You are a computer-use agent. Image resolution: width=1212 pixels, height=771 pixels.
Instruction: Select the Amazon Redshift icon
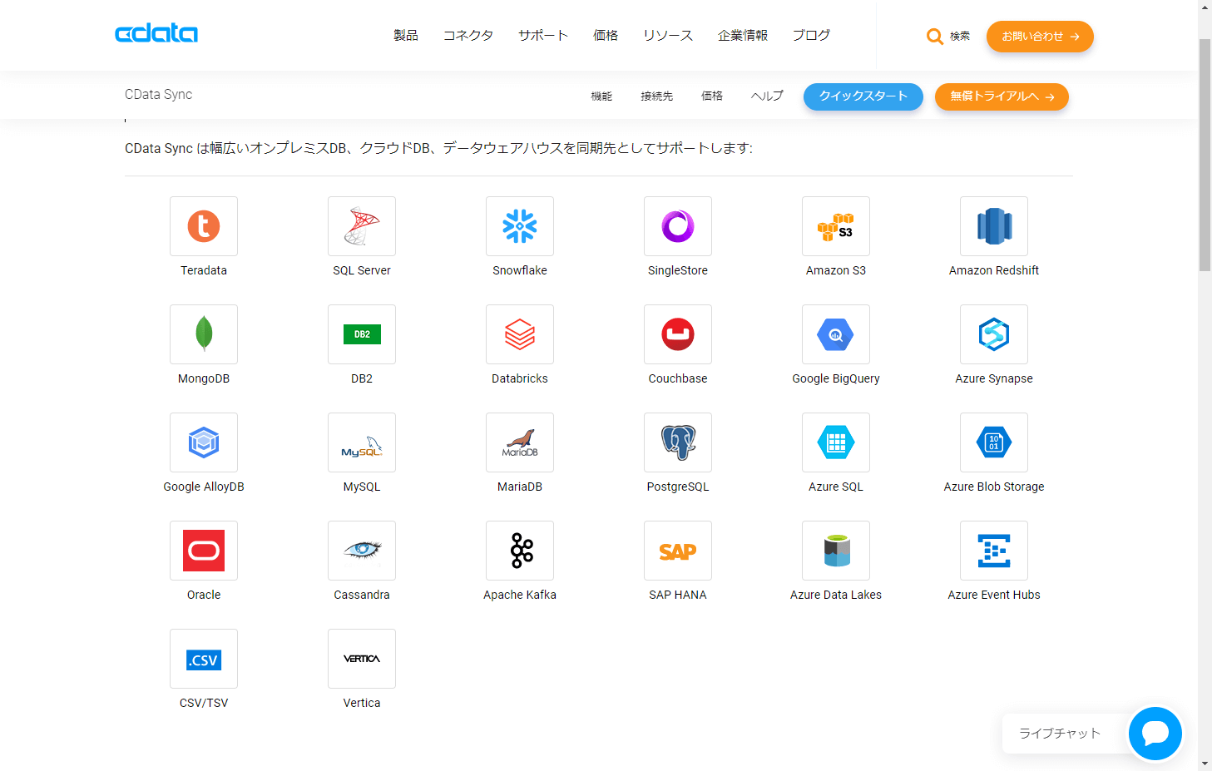coord(994,226)
